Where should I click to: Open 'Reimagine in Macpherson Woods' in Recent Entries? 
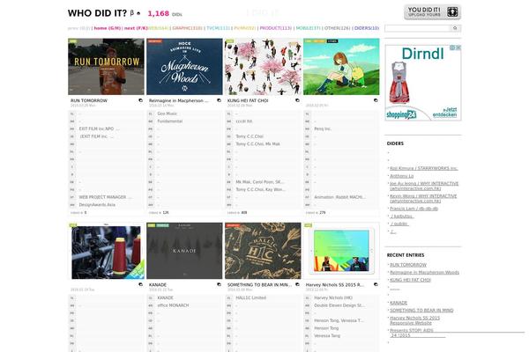pyautogui.click(x=424, y=273)
